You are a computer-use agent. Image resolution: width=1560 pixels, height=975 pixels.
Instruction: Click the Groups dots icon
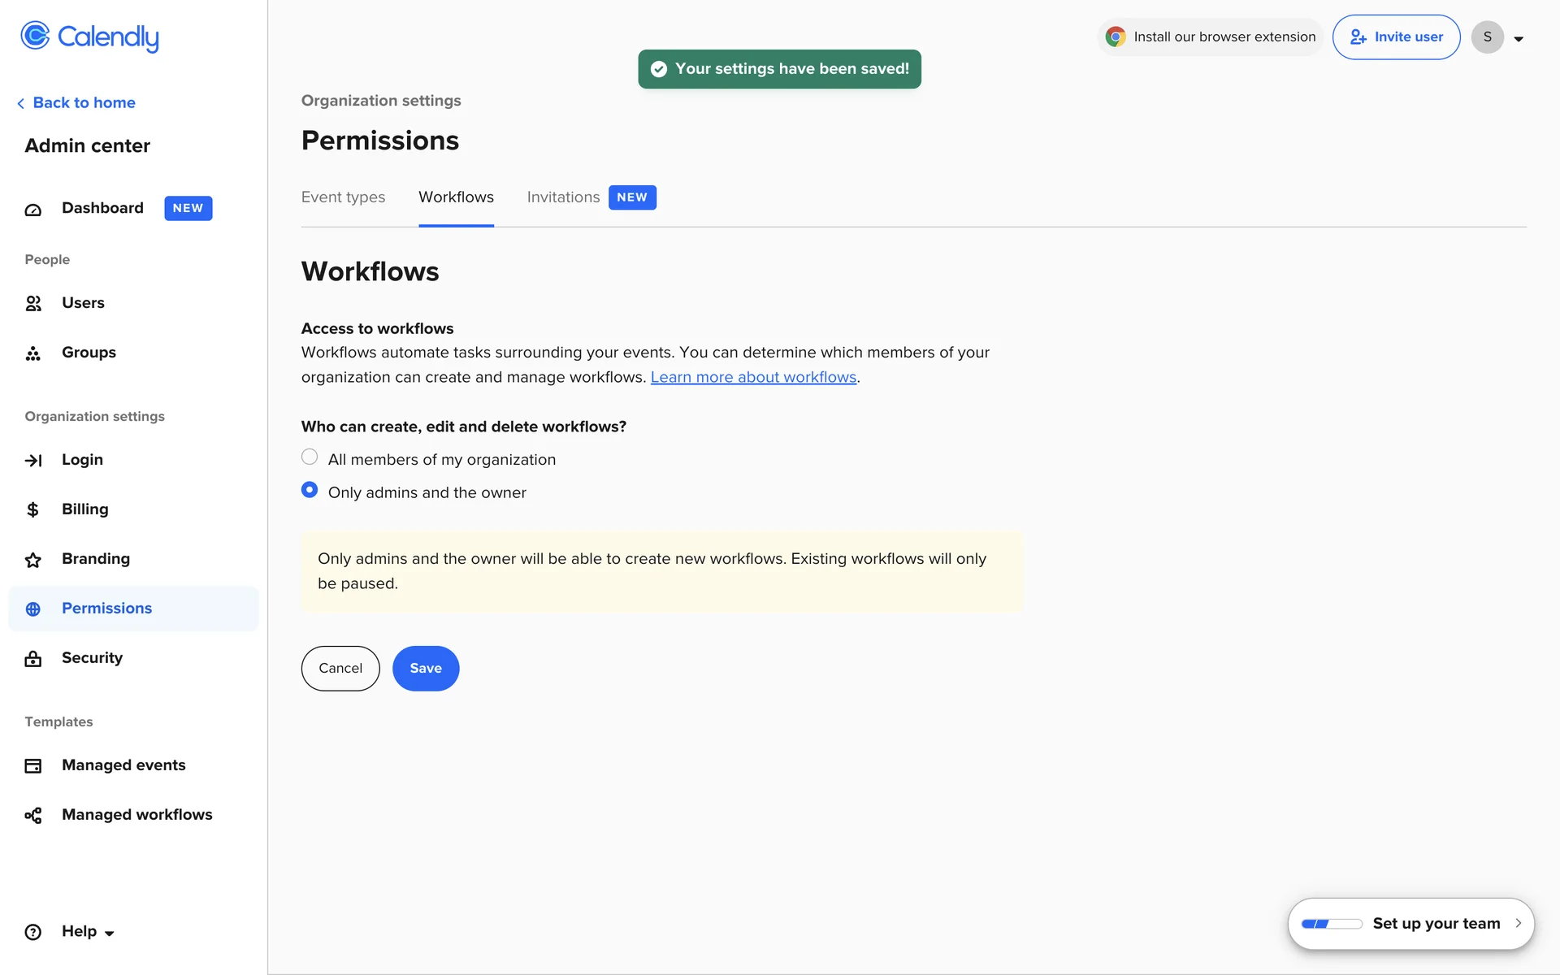point(33,353)
